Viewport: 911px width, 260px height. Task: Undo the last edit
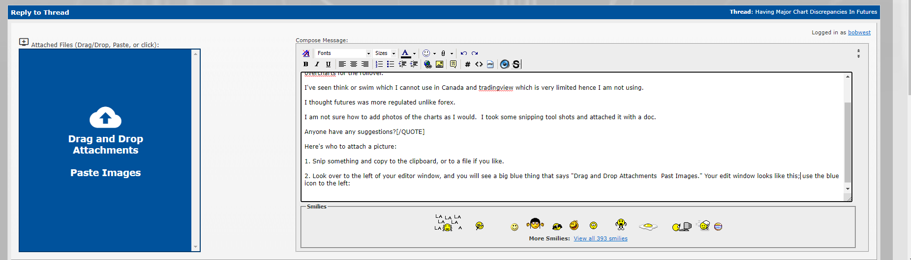463,53
